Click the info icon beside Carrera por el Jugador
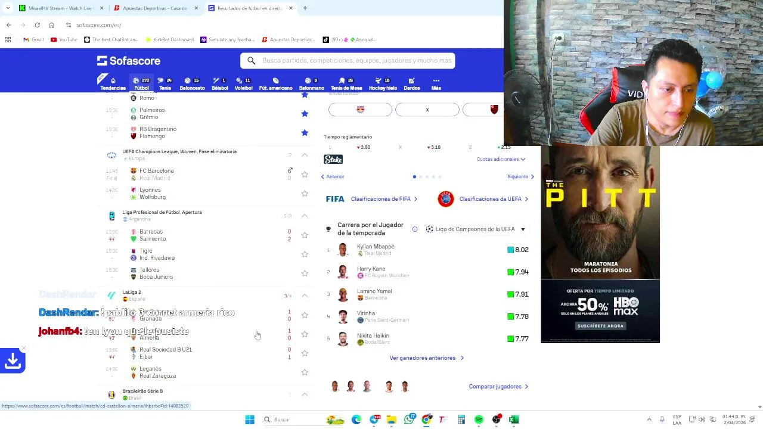The width and height of the screenshot is (763, 429). [x=414, y=229]
